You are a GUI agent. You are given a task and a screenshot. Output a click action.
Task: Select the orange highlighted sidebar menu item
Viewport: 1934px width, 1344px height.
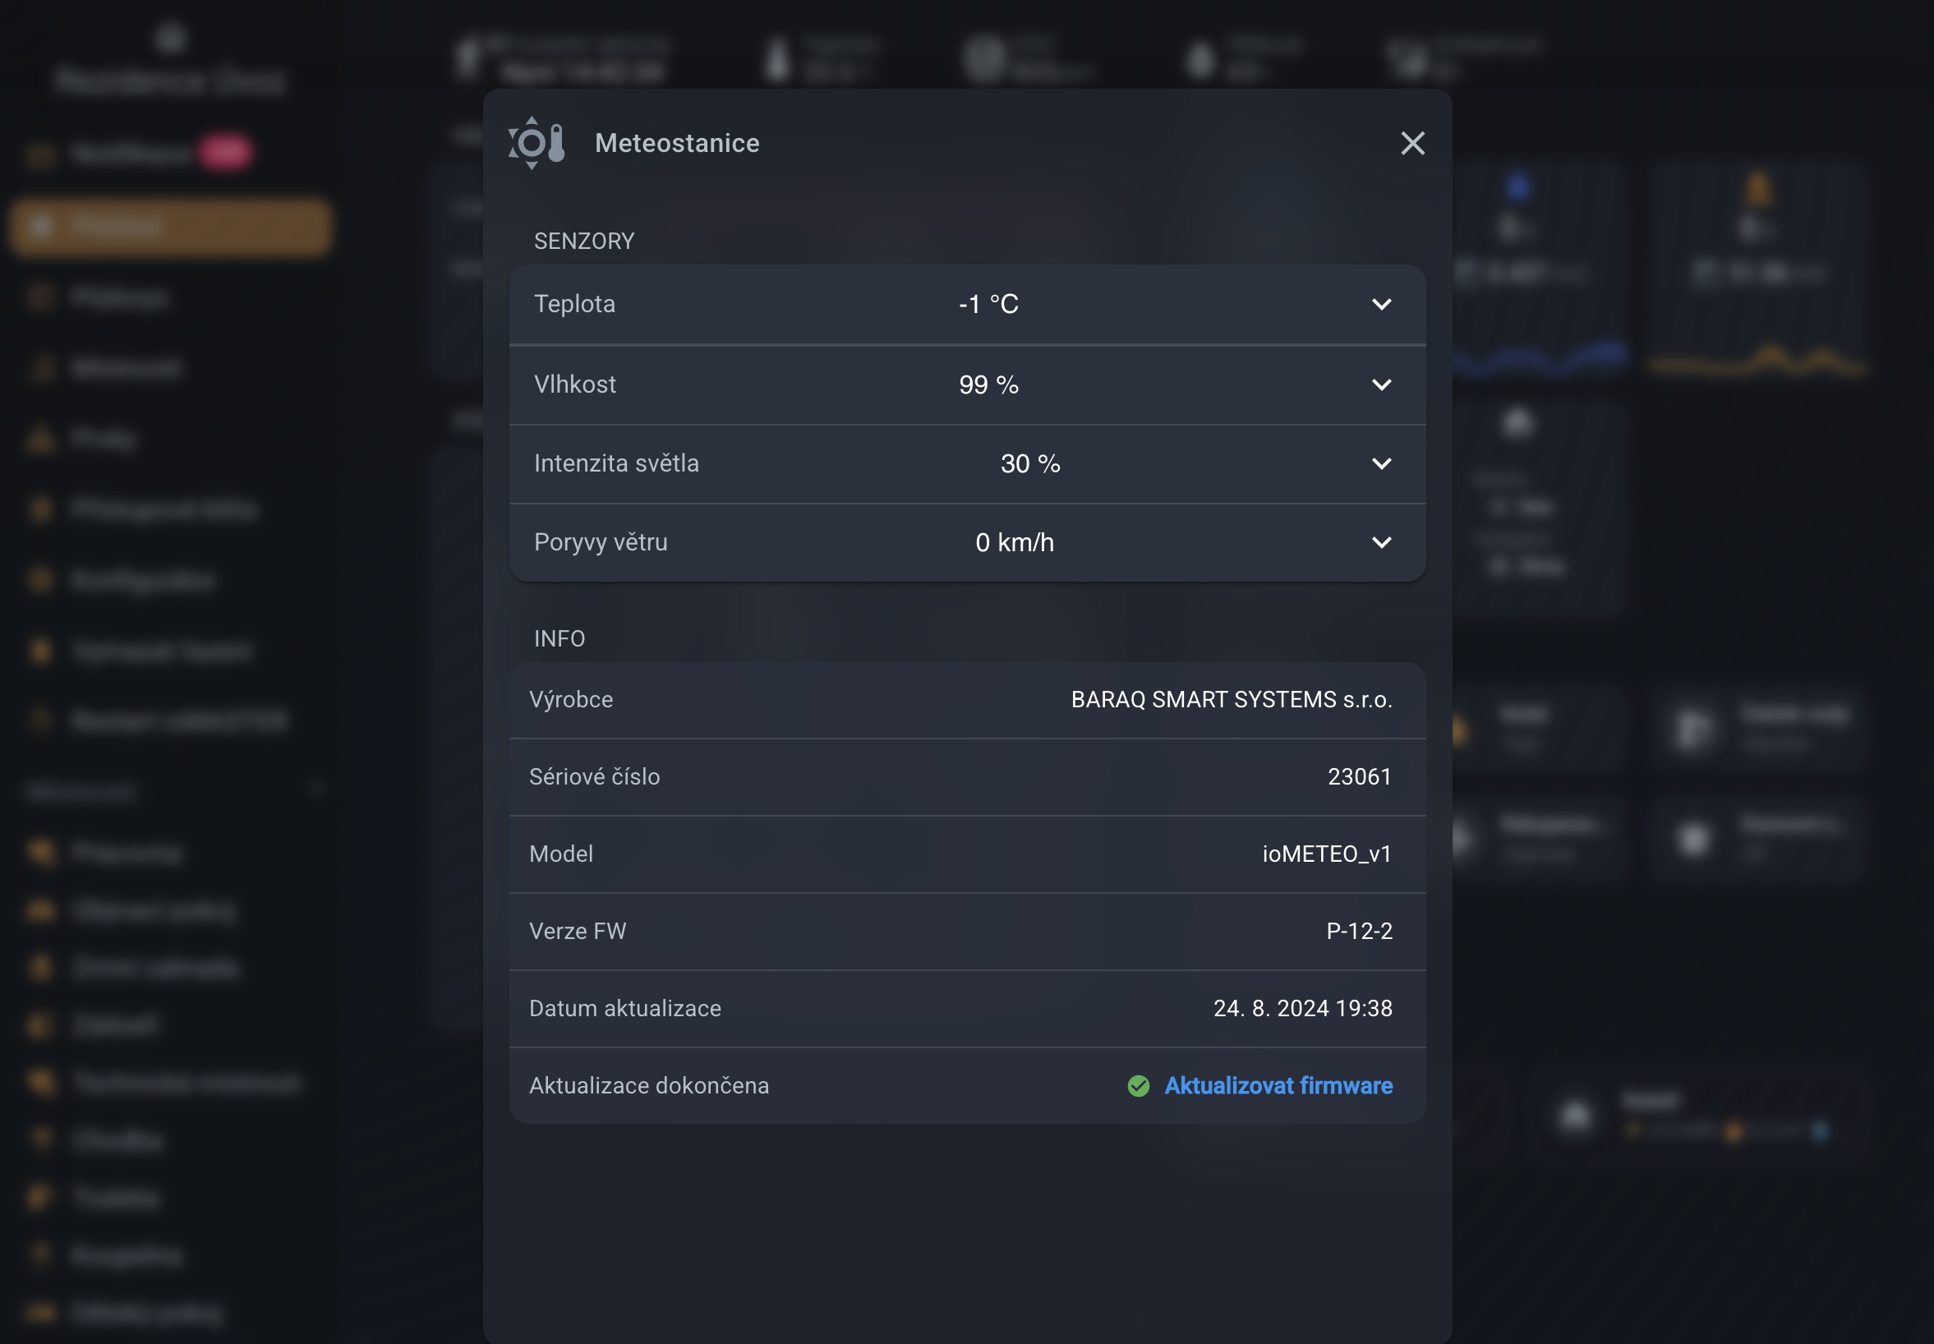pyautogui.click(x=170, y=227)
